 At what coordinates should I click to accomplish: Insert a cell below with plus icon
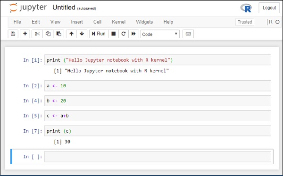tap(25, 34)
